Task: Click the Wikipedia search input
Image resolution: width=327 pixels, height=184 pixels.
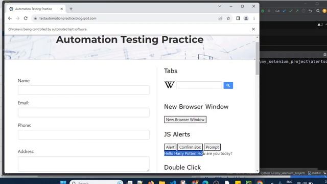Action: [x=199, y=85]
